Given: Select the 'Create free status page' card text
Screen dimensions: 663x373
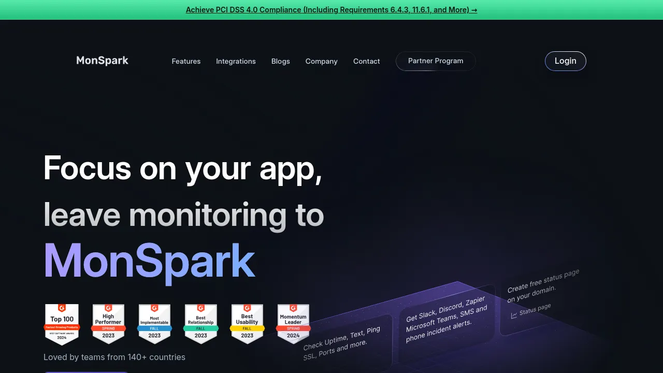Looking at the screenshot, I should pos(542,285).
